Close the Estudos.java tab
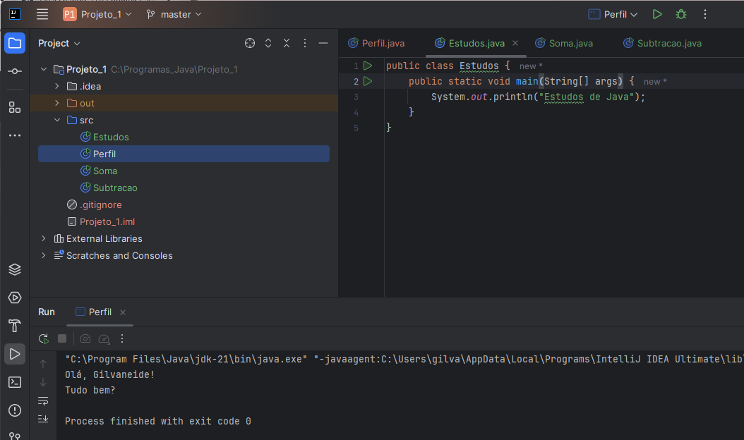Image resolution: width=744 pixels, height=440 pixels. pos(515,43)
